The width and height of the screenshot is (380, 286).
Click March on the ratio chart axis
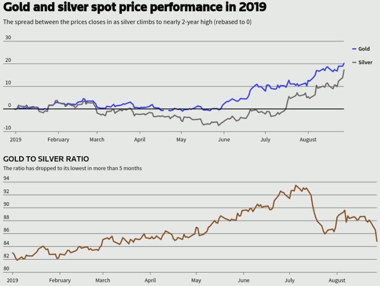pos(103,280)
